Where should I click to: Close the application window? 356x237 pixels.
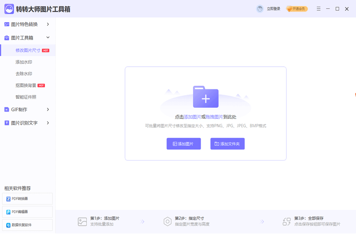347,9
